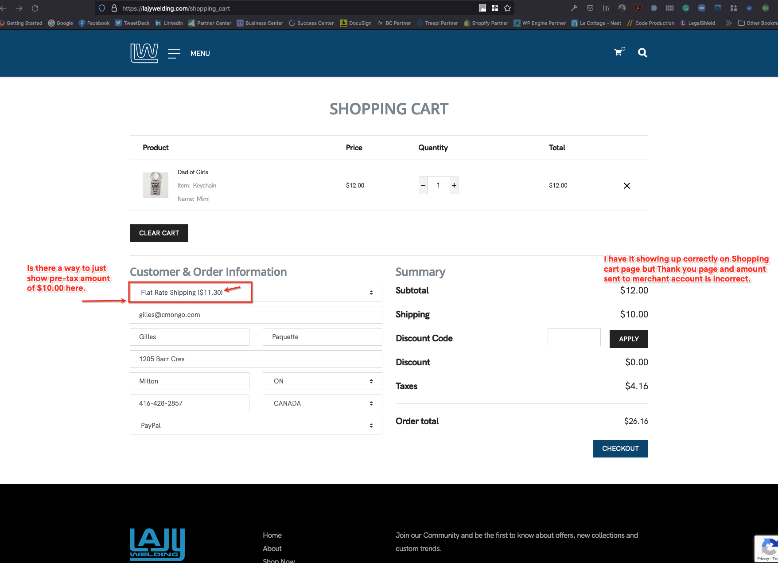Click the LAJY Welding footer logo

click(157, 544)
